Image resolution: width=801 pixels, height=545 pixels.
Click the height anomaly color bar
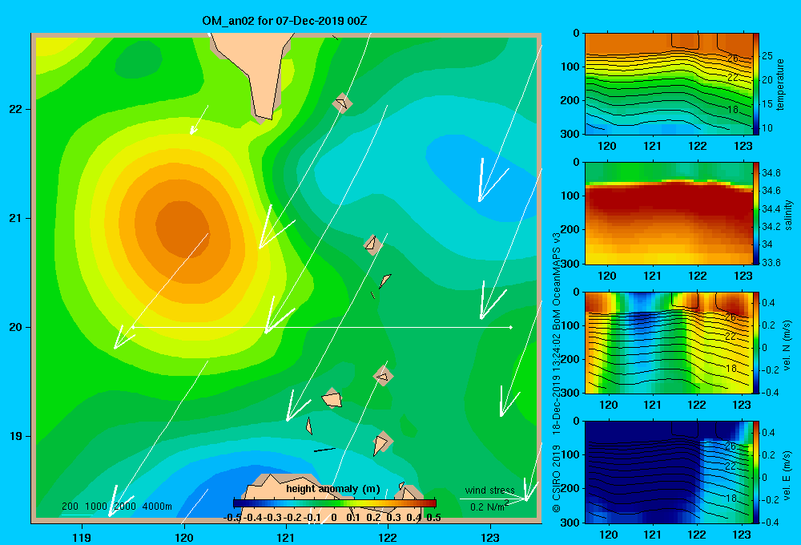point(335,503)
